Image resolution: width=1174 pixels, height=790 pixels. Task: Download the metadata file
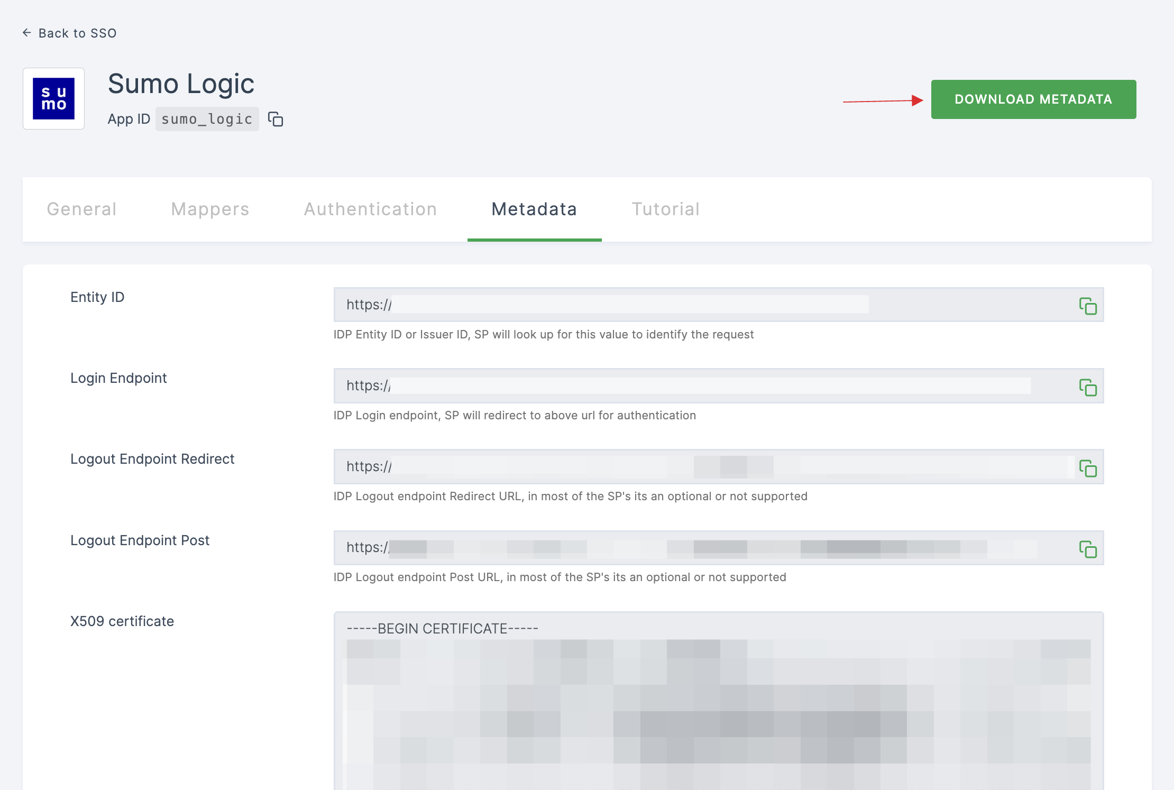click(x=1033, y=99)
